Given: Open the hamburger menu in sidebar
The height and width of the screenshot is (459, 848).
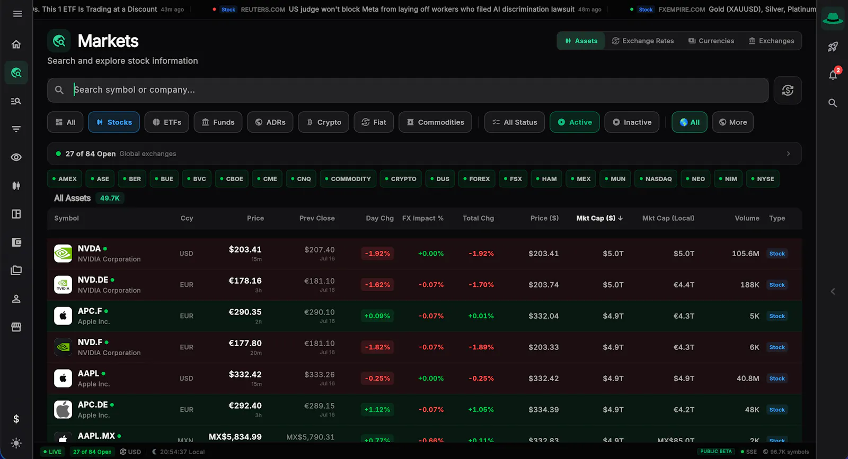Looking at the screenshot, I should 17,14.
